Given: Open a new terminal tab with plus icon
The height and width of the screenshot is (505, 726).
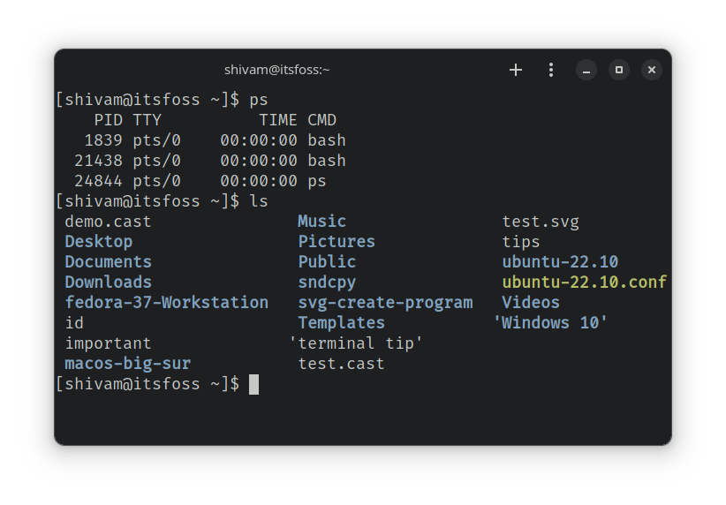Looking at the screenshot, I should click(x=516, y=70).
